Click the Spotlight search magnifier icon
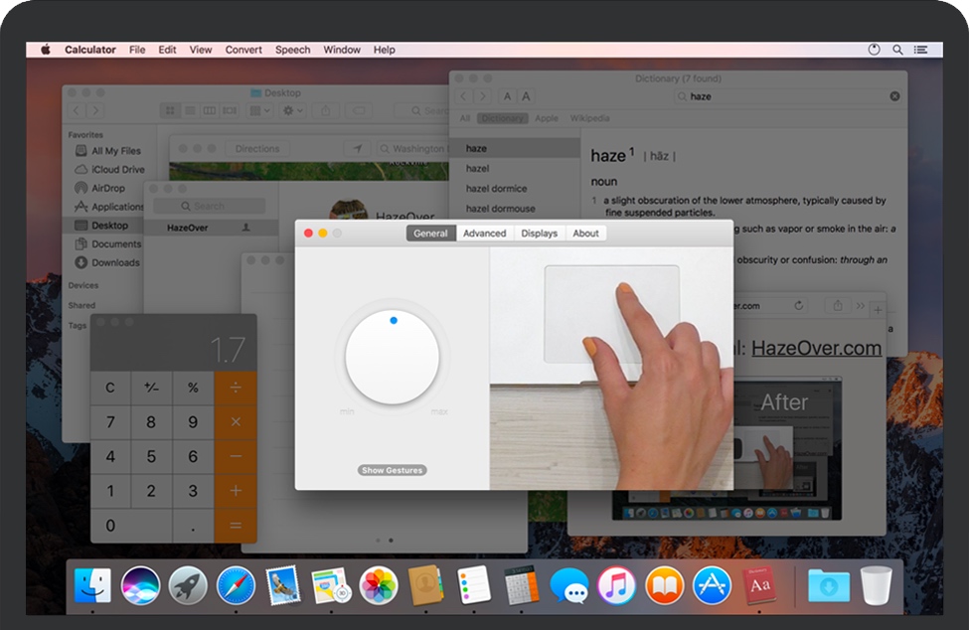 (897, 50)
